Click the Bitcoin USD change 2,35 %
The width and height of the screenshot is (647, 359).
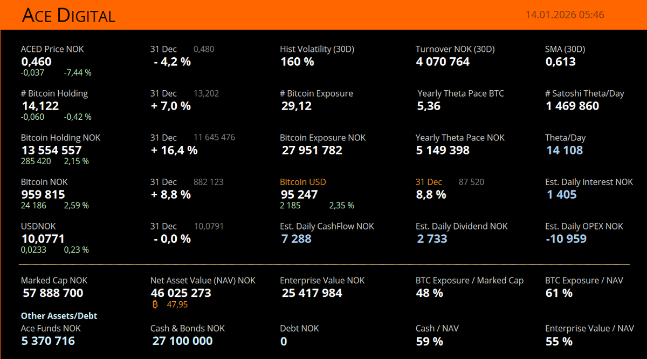tap(342, 206)
